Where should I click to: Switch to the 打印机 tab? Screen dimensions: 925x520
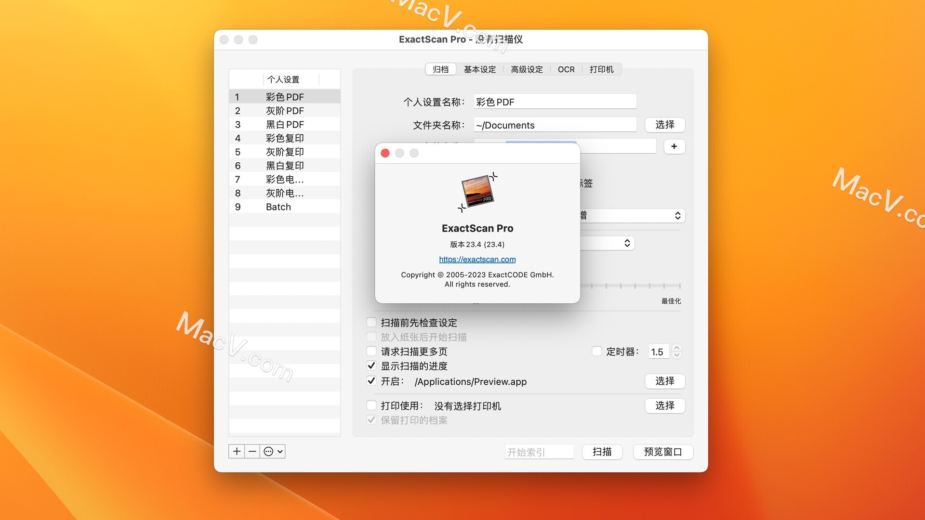[x=601, y=69]
